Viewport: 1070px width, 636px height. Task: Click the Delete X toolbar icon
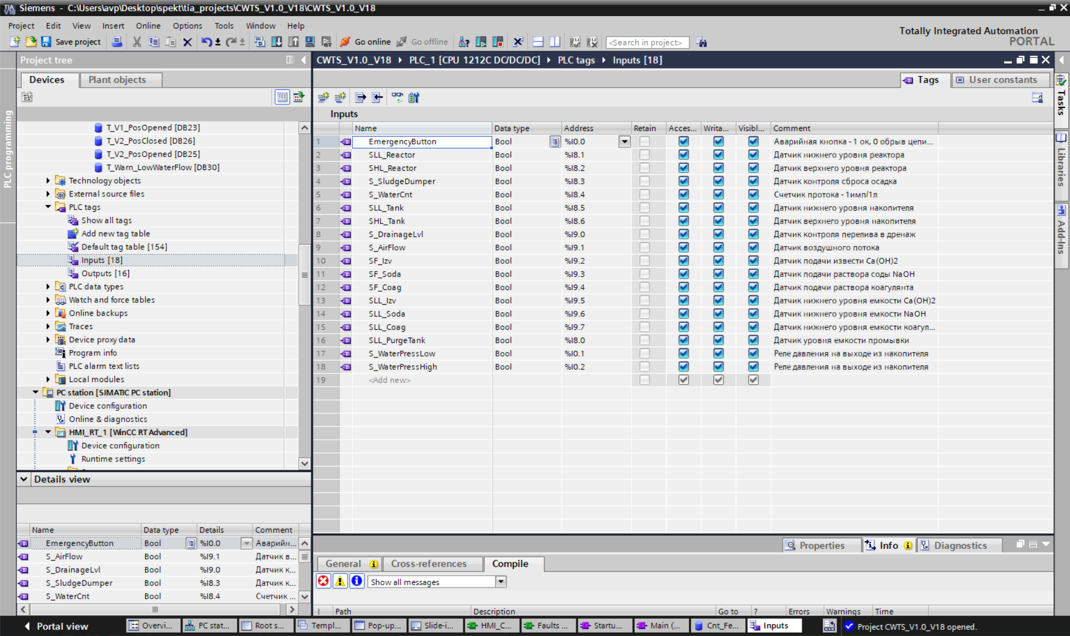click(187, 42)
